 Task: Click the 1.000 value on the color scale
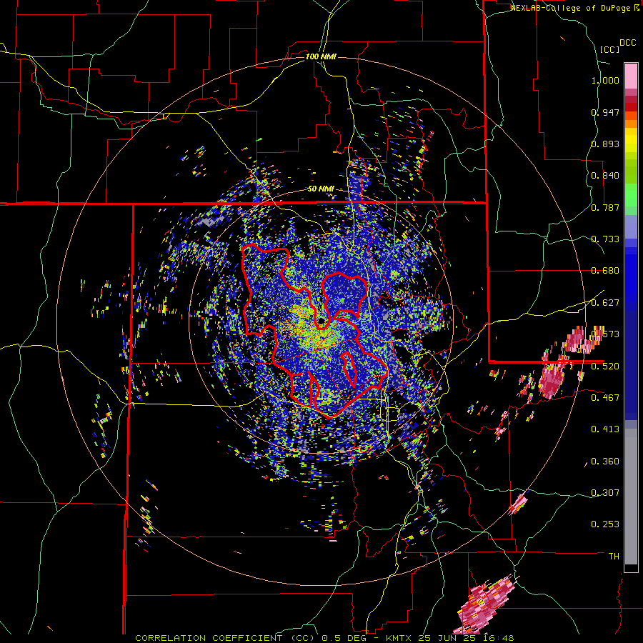click(x=605, y=80)
